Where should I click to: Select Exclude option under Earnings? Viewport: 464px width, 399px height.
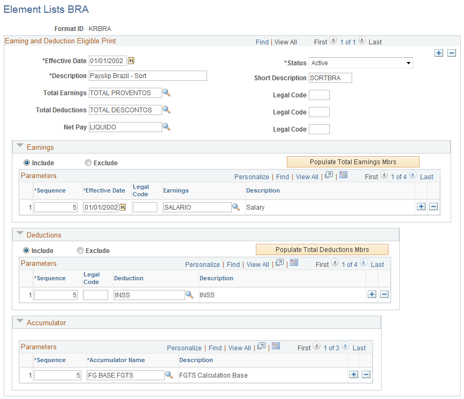click(88, 163)
